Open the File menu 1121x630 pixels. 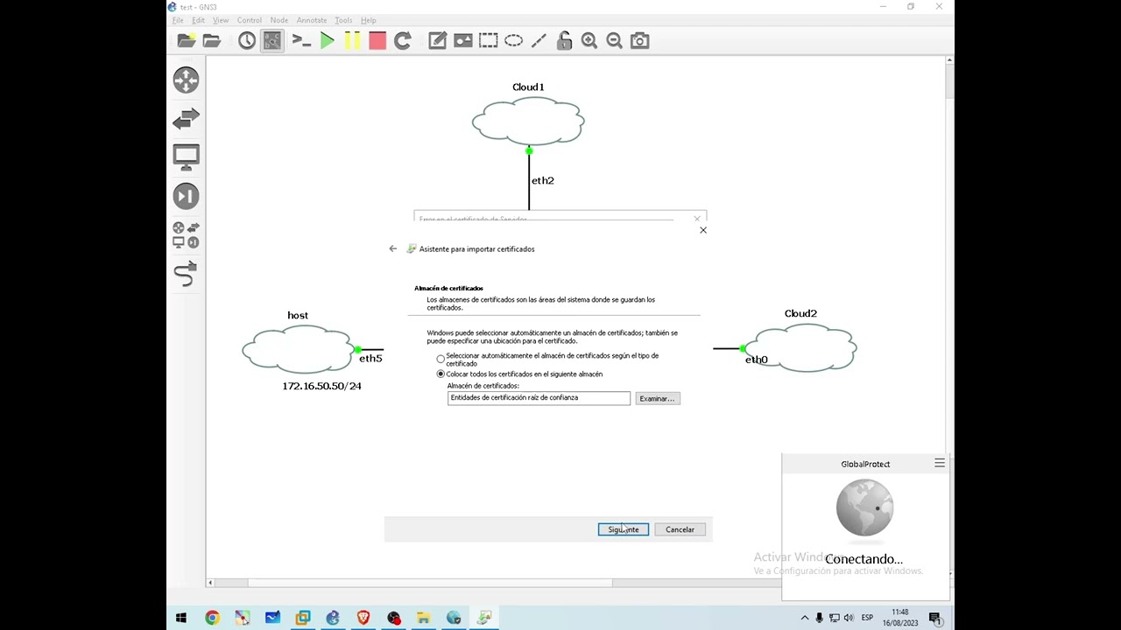tap(178, 20)
